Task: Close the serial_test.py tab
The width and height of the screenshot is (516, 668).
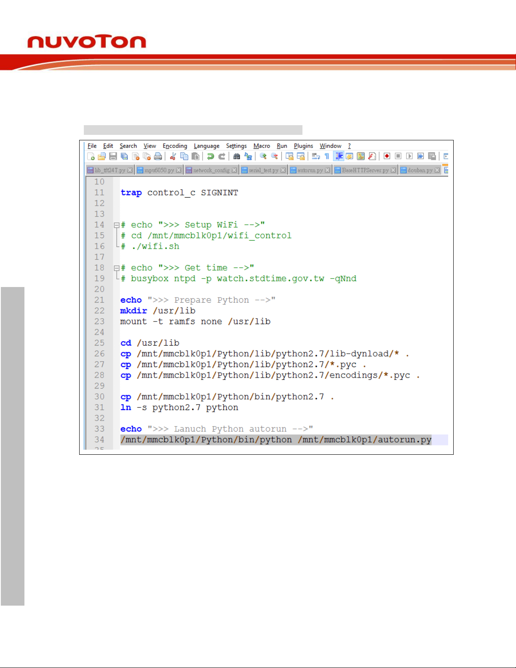Action: click(x=283, y=170)
